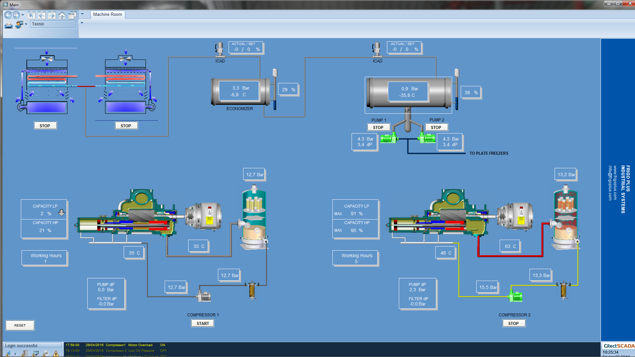
Task: Click the alarm warning triangle in the status bar
Action: point(56,354)
